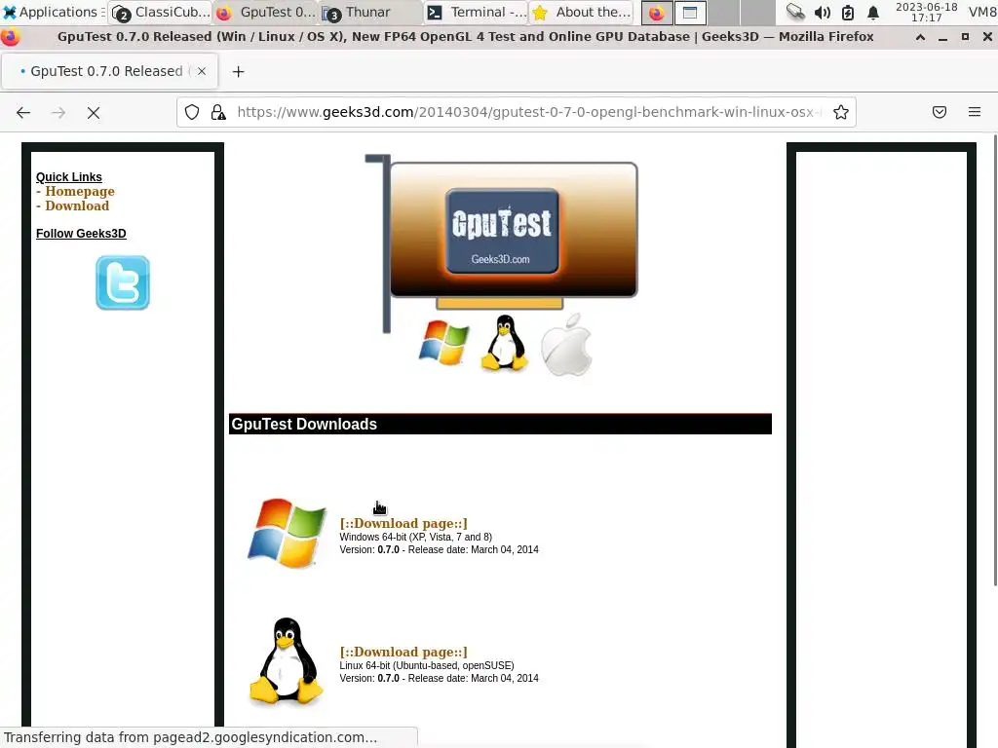Click the small Linux penguin under banner

[x=505, y=343]
